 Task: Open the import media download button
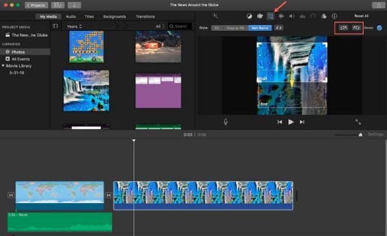point(74,5)
